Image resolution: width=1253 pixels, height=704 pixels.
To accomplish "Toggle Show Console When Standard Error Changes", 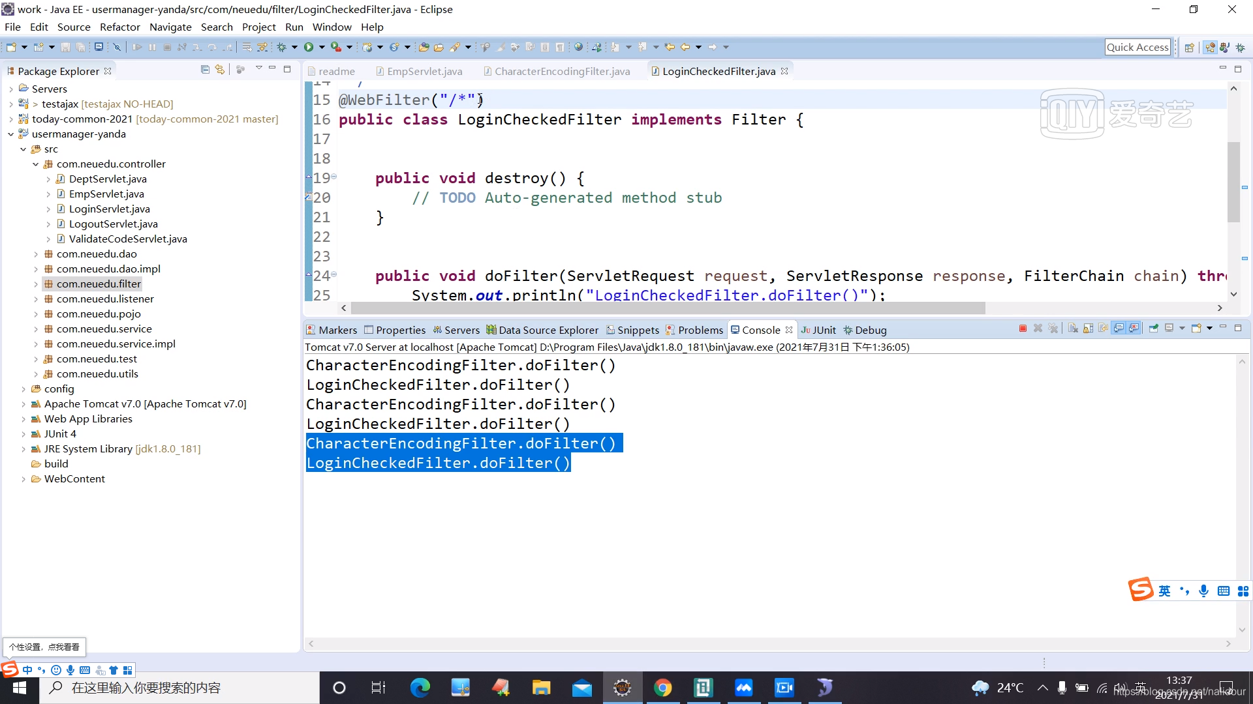I will tap(1134, 329).
